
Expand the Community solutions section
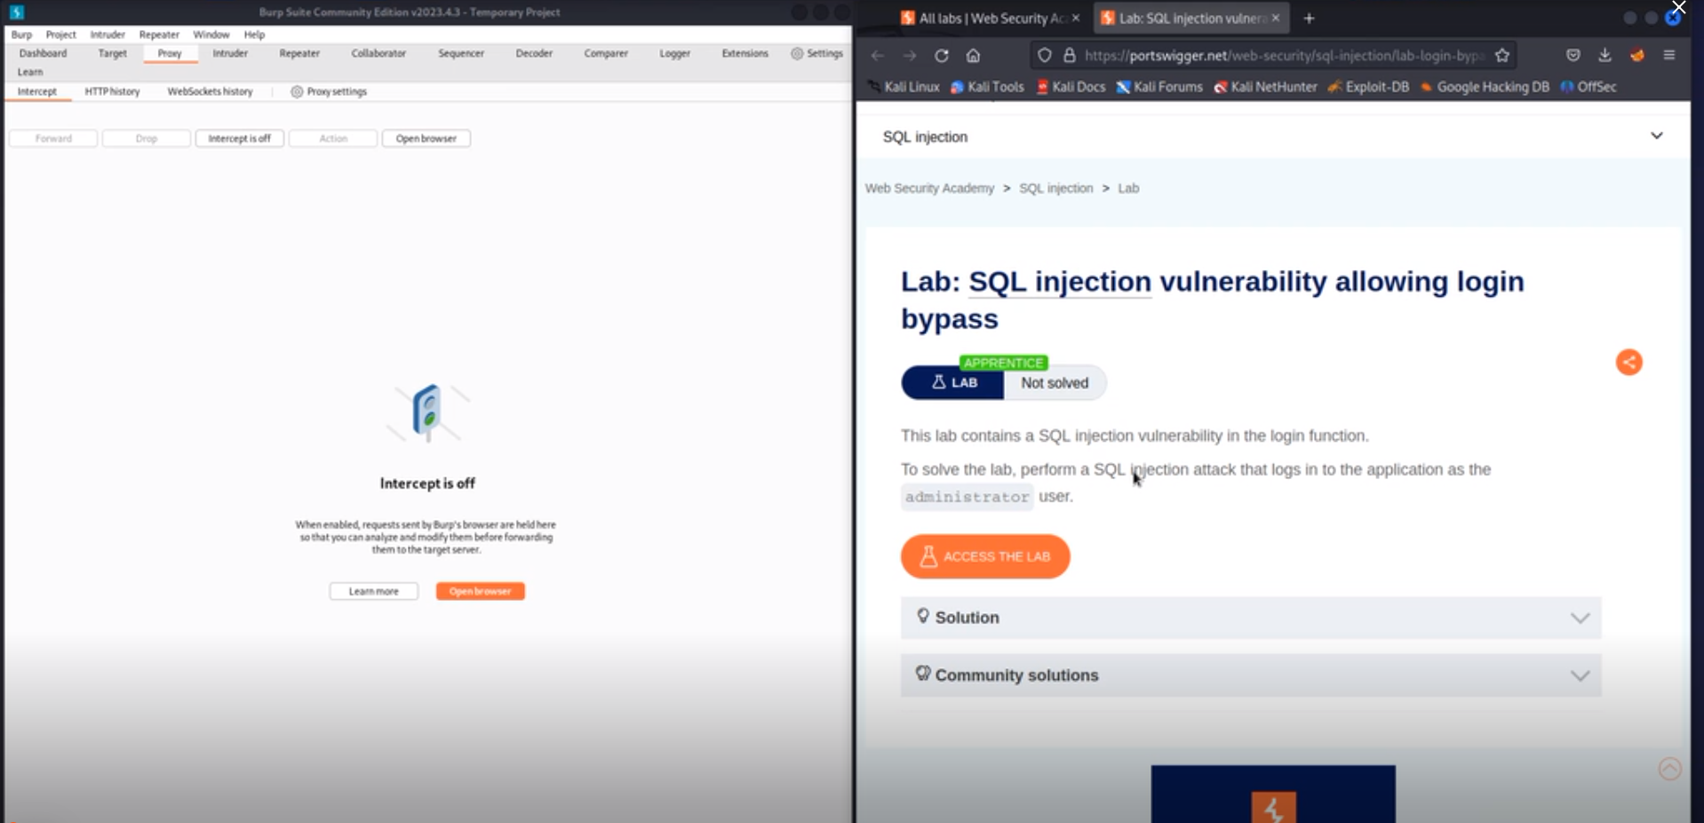1251,675
